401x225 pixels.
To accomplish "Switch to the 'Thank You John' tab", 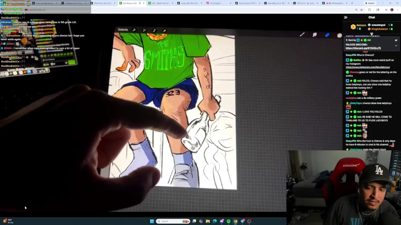I will [x=103, y=3].
